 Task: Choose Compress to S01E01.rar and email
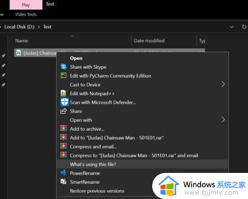pos(134,155)
